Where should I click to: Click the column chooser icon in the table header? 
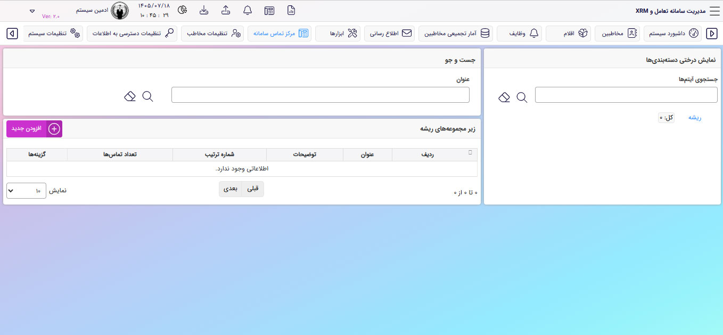point(470,152)
